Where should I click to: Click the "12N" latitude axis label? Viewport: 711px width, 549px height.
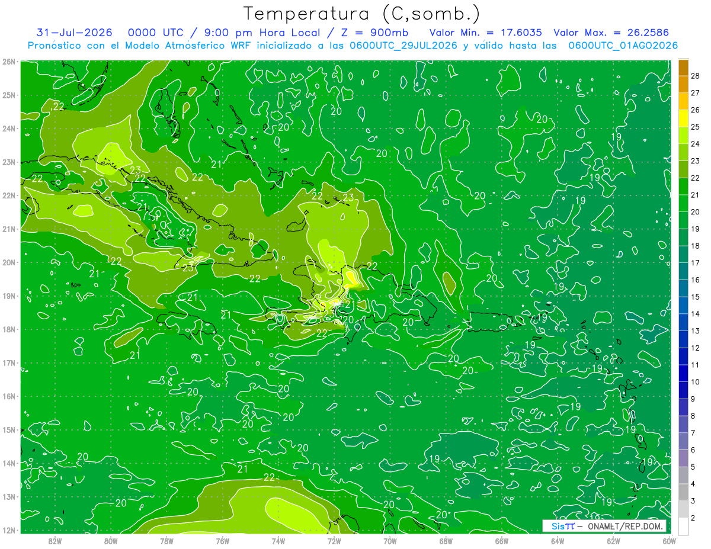(x=9, y=530)
